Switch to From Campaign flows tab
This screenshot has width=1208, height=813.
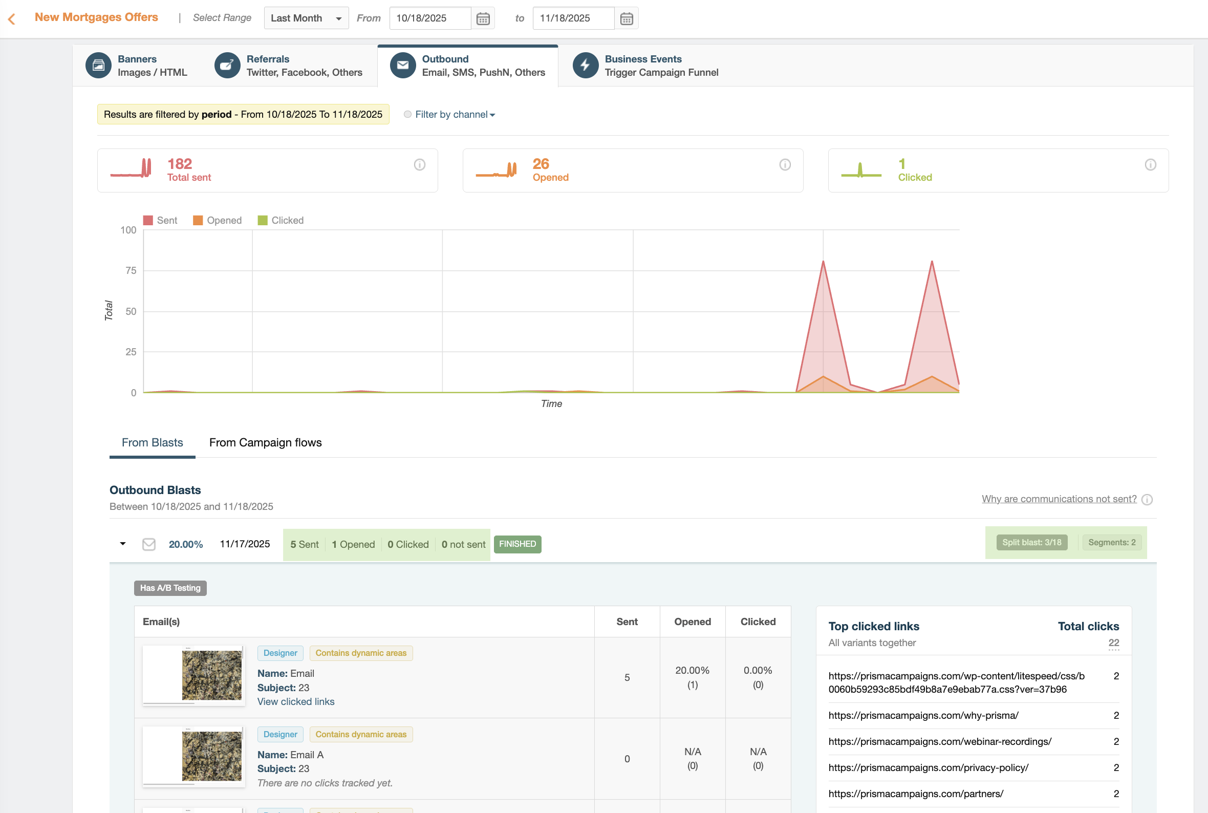pyautogui.click(x=265, y=443)
